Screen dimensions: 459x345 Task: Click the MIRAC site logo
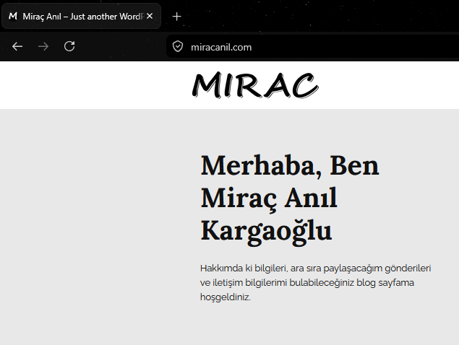(255, 85)
